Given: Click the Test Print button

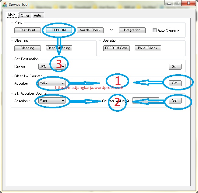Looking at the screenshot, I should click(27, 30).
